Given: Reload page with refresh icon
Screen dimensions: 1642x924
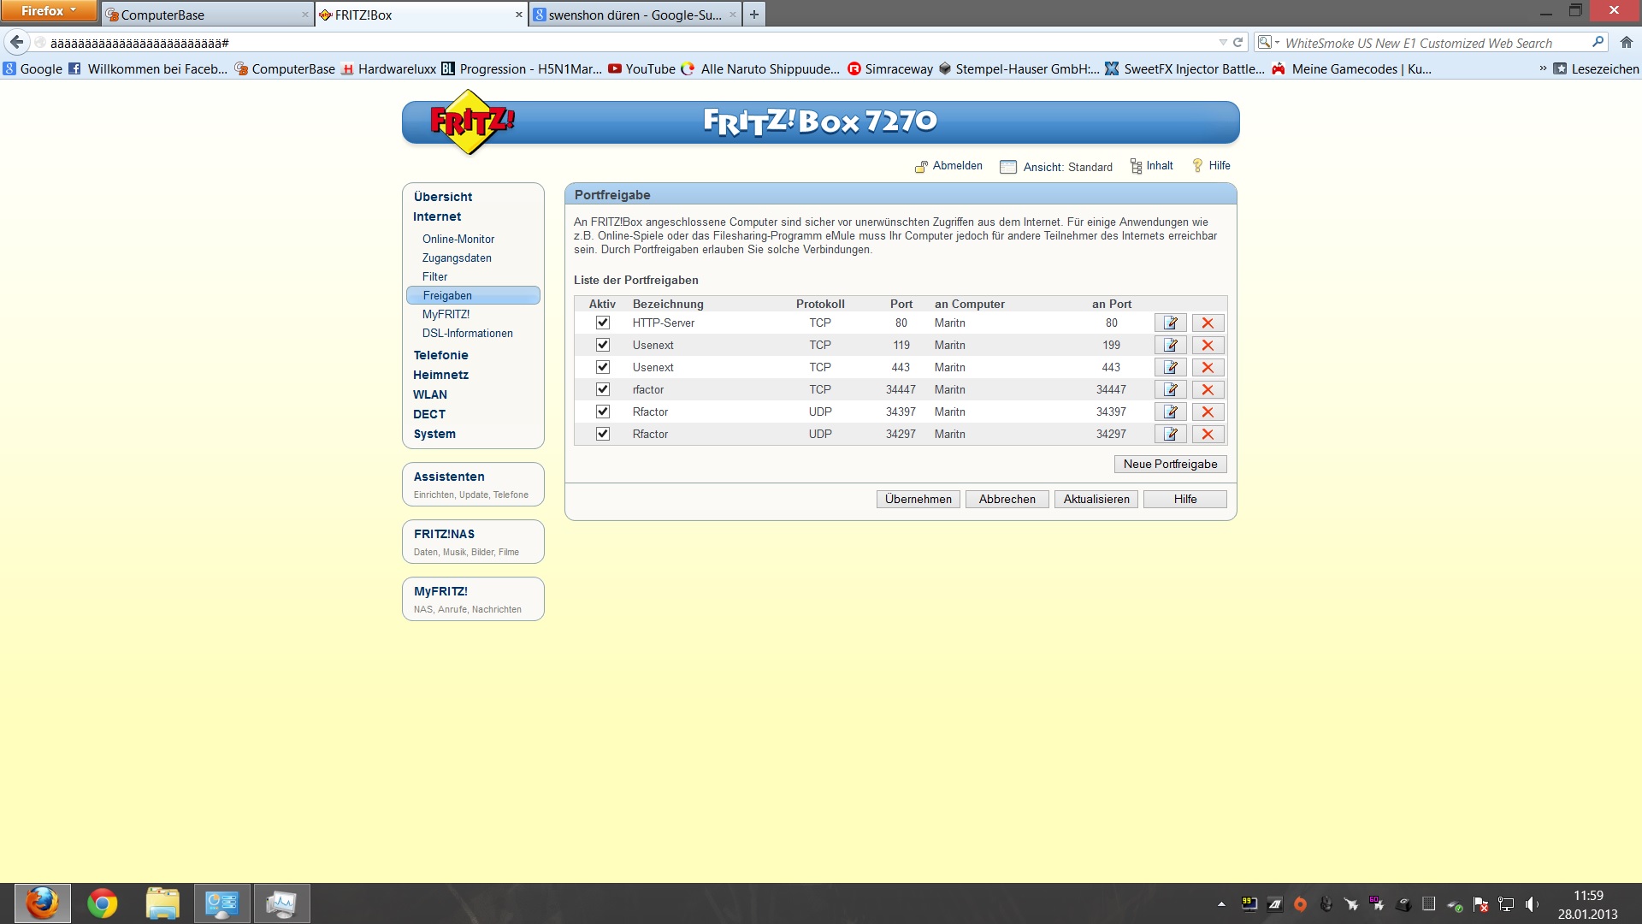Looking at the screenshot, I should (1237, 42).
